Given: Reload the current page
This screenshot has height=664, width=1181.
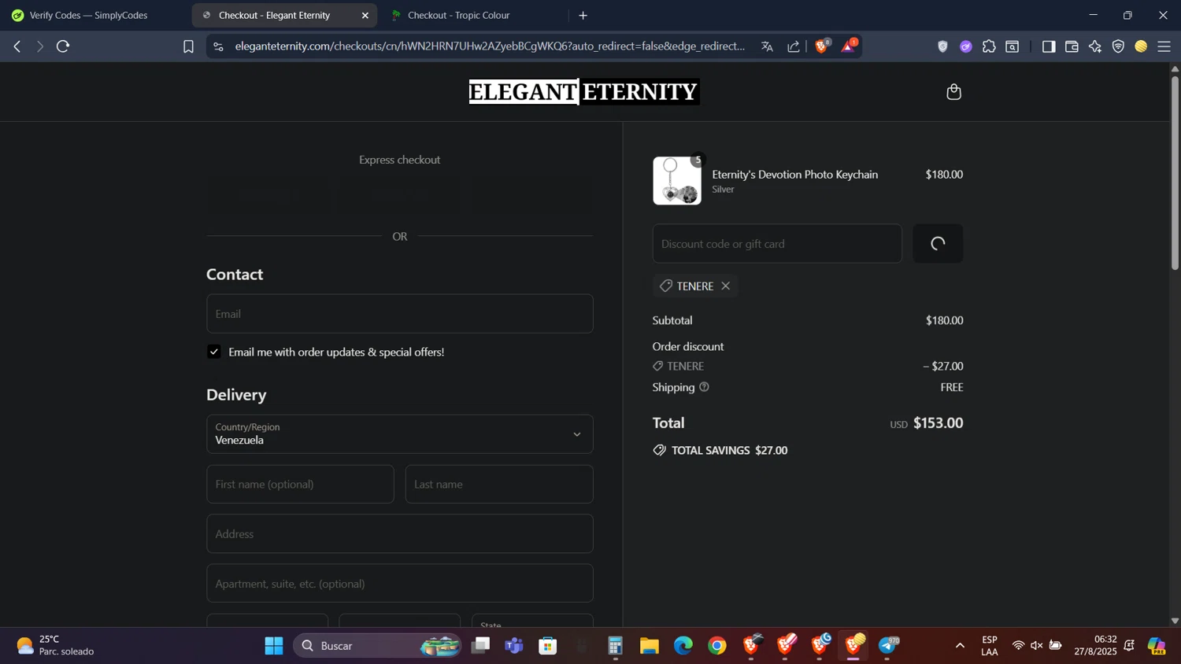Looking at the screenshot, I should coord(63,46).
